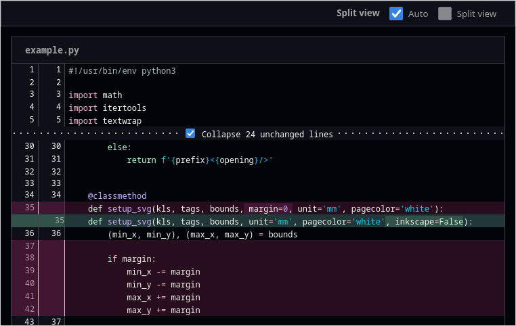This screenshot has width=516, height=326.
Task: Select the @classmethod decorator line
Action: point(116,195)
